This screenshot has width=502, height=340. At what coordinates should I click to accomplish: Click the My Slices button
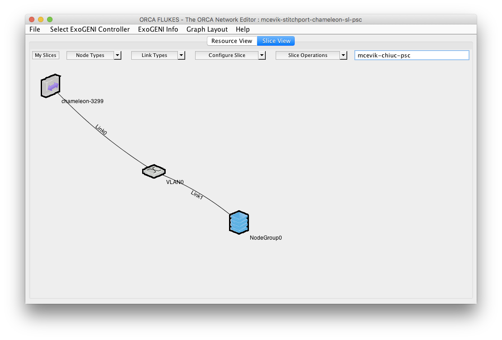tap(45, 55)
